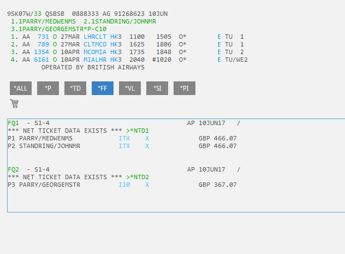Click flight number 731 link
The height and width of the screenshot is (254, 345).
(x=43, y=37)
